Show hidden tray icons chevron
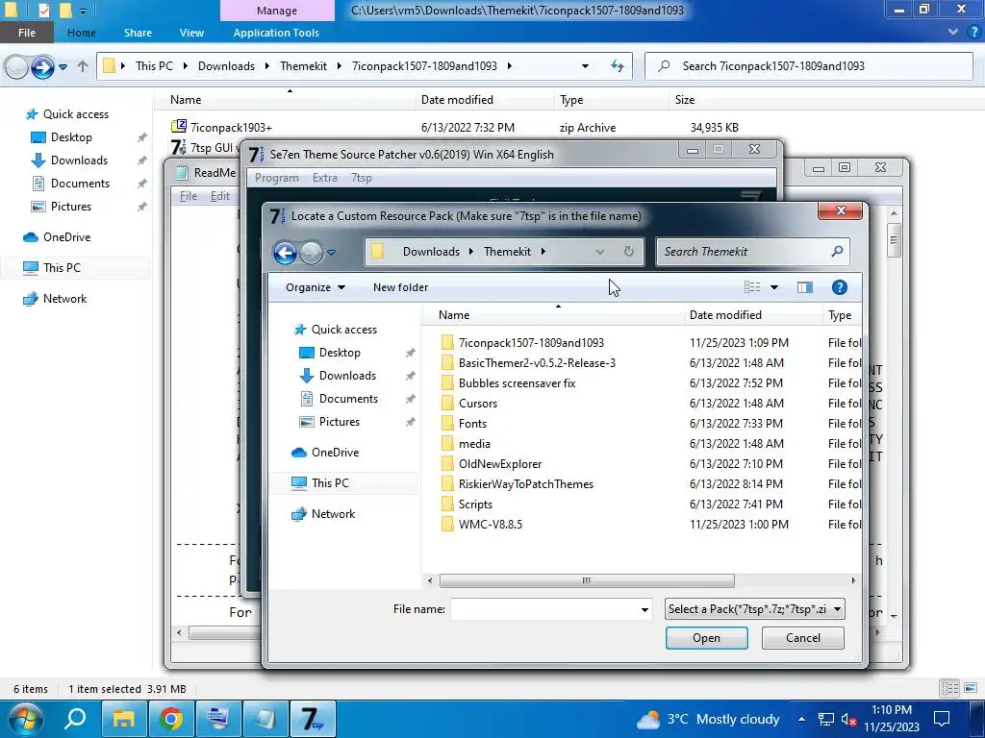 tap(801, 719)
